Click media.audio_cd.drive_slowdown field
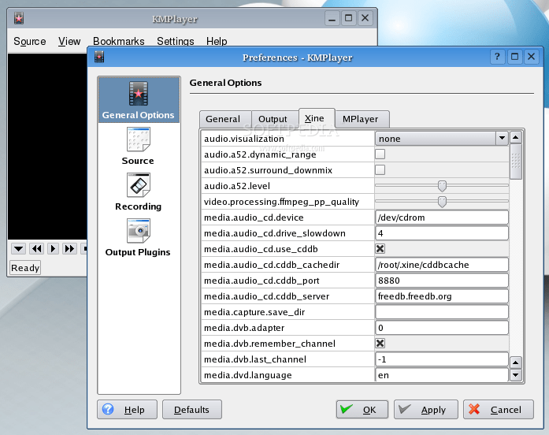This screenshot has height=435, width=549. click(x=442, y=233)
